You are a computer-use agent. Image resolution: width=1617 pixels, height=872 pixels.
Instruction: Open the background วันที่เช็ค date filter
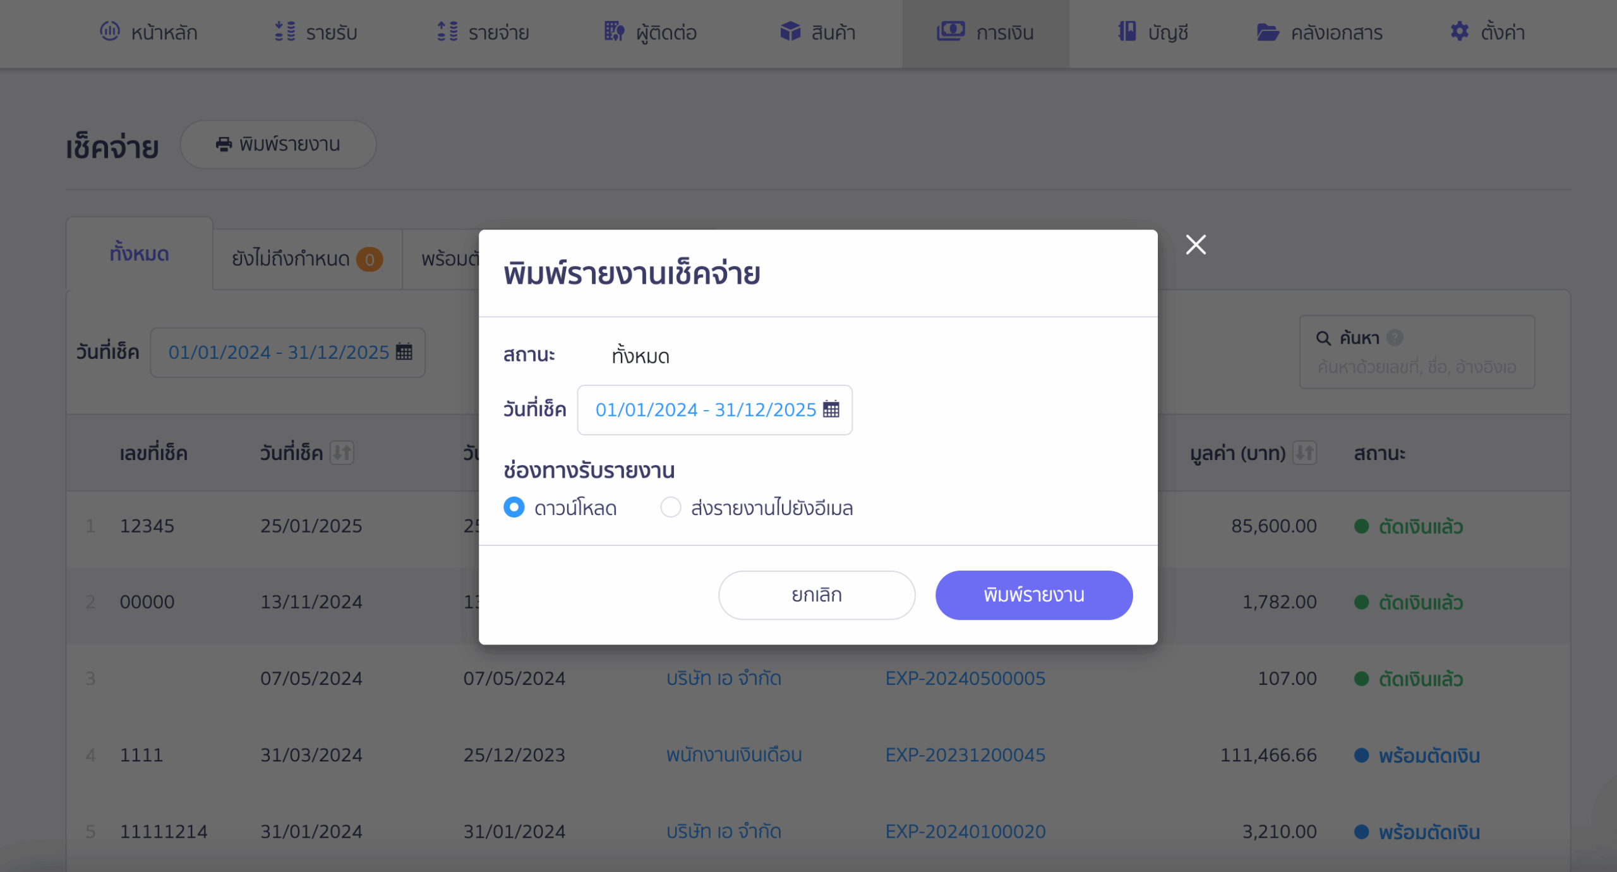coord(287,353)
